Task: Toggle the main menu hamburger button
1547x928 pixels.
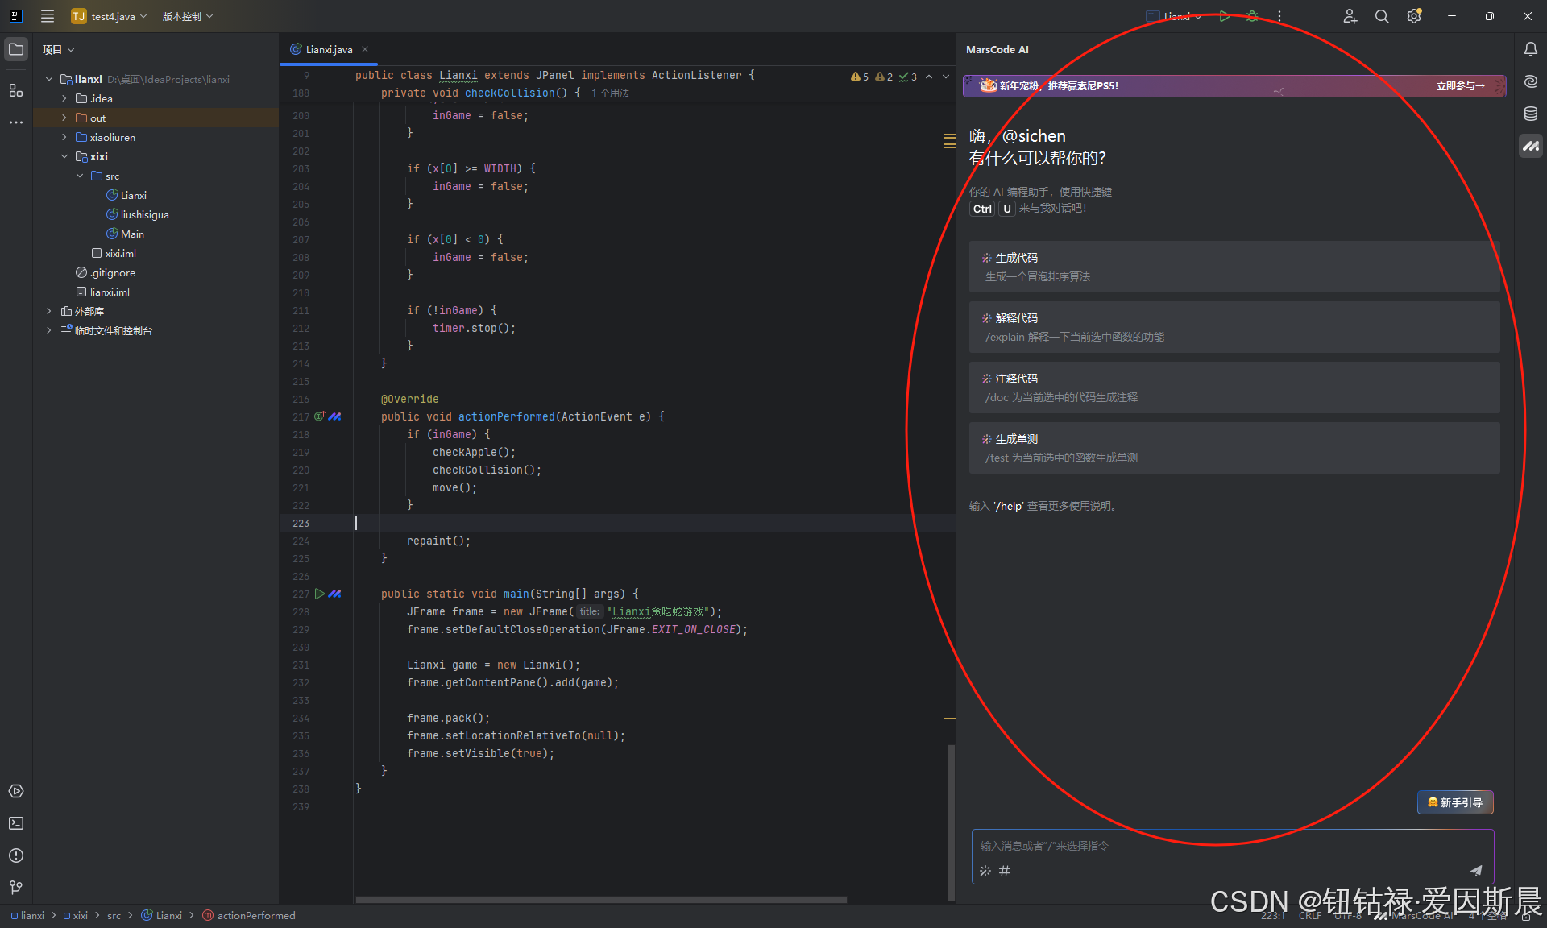Action: pyautogui.click(x=48, y=16)
